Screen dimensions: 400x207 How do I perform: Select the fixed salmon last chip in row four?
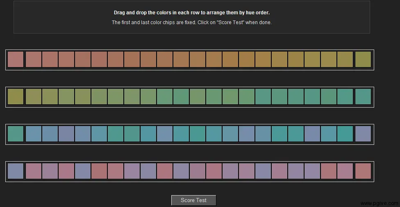tap(363, 171)
